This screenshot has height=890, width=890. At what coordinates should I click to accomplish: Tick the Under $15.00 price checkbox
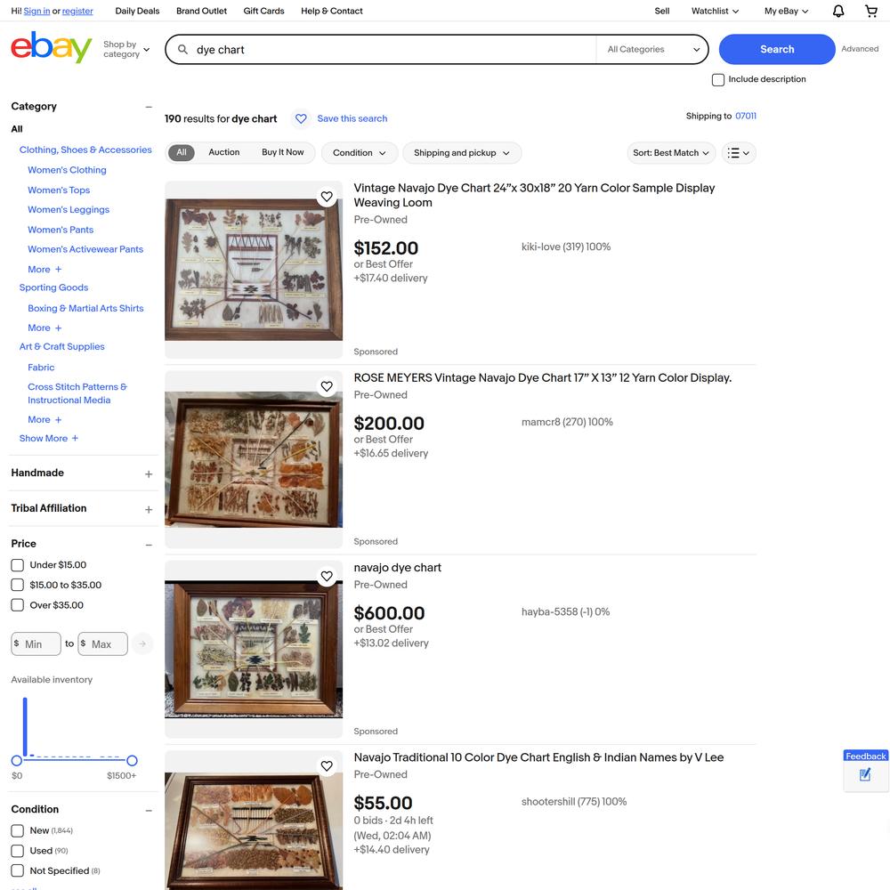point(18,565)
